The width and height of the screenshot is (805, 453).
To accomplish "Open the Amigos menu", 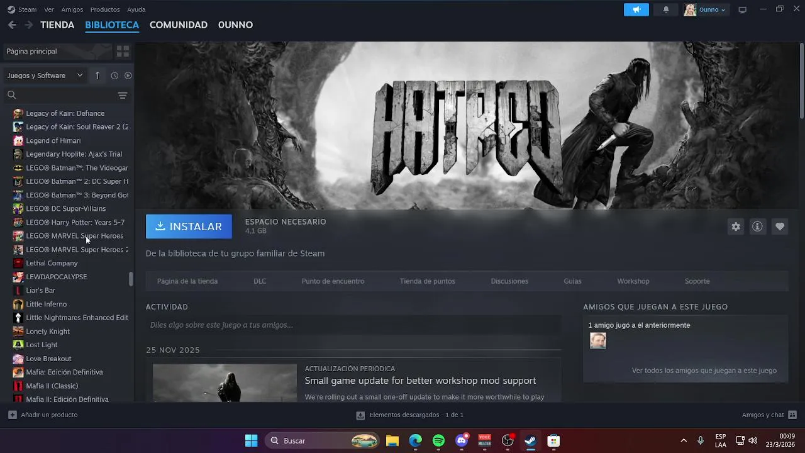I will click(72, 9).
